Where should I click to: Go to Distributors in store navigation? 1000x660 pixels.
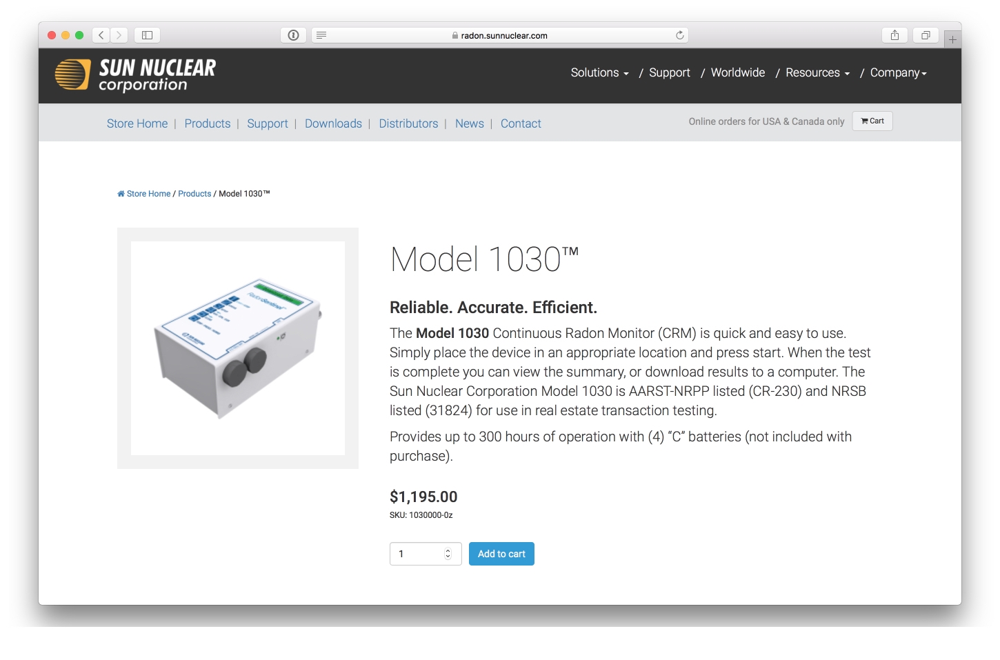click(x=408, y=123)
